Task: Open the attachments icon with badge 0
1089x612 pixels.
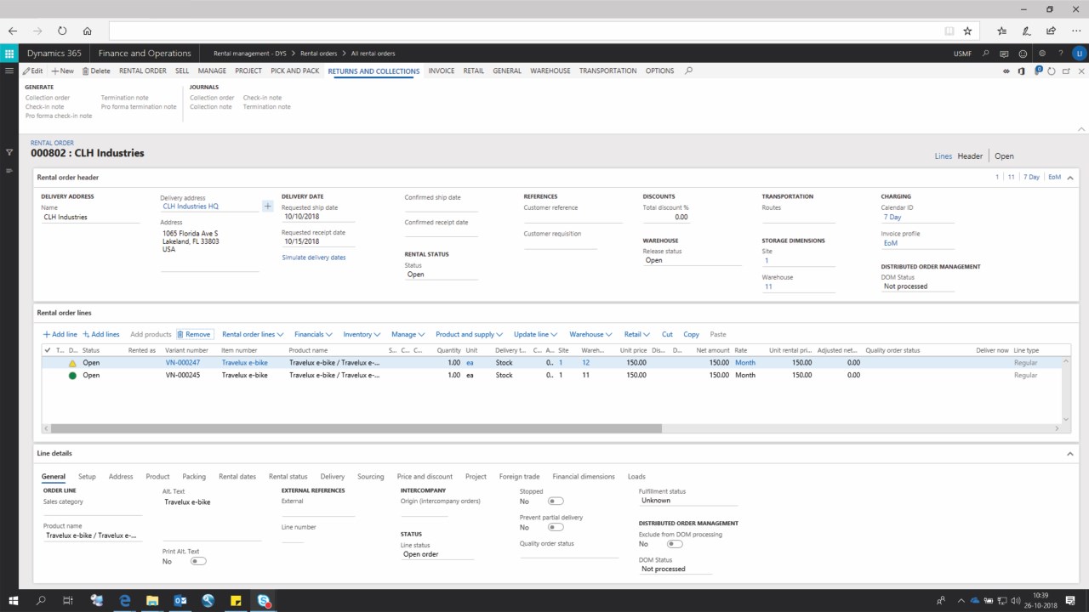Action: point(1038,71)
